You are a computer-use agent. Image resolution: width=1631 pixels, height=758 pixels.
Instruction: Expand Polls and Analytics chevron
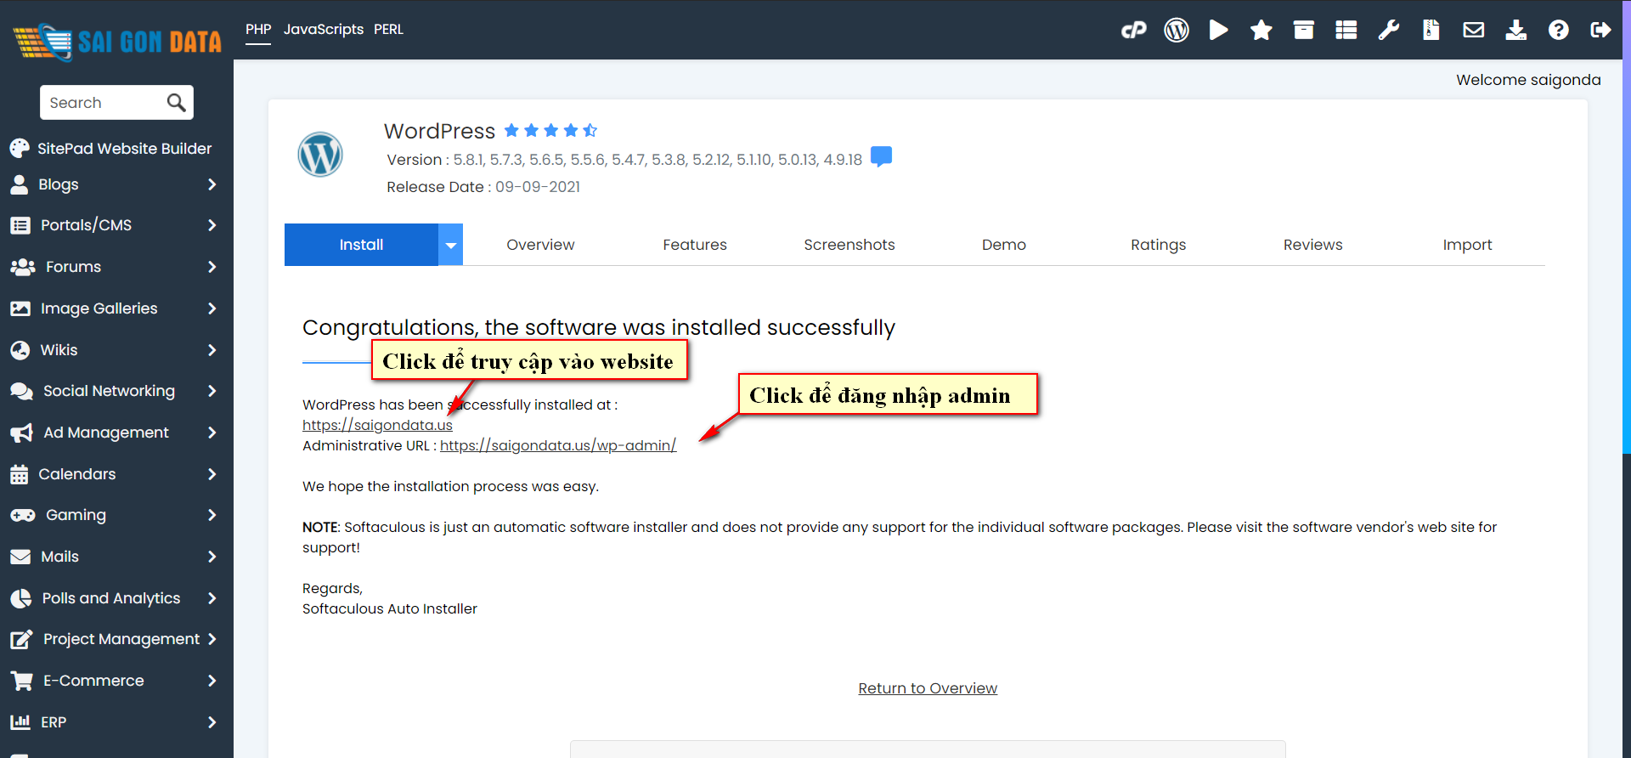[x=212, y=598]
